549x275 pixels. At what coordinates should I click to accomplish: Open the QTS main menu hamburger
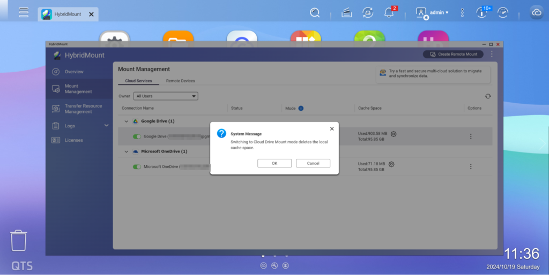click(24, 12)
